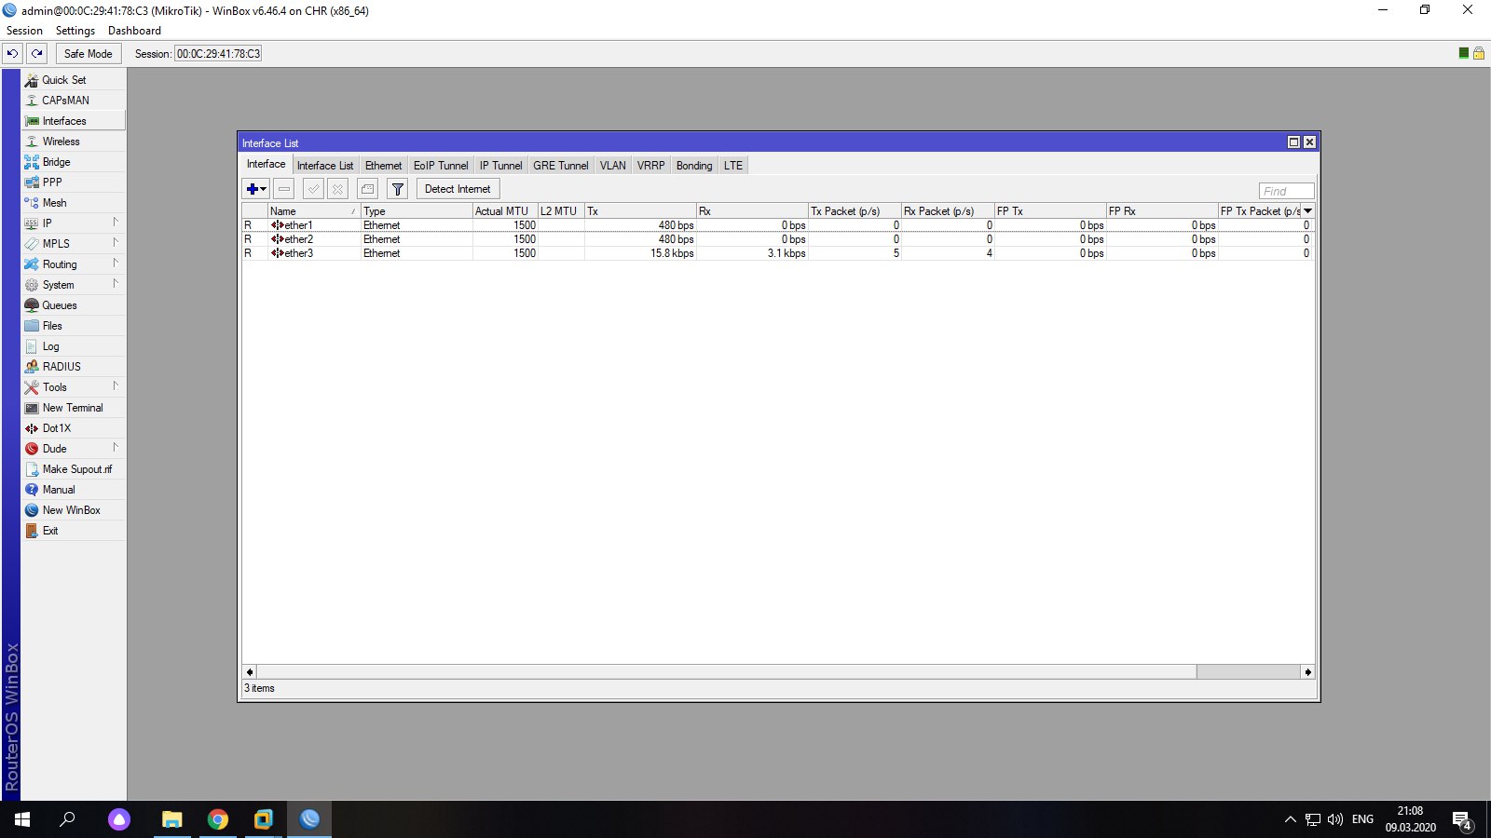Open the Bridge section
Image resolution: width=1491 pixels, height=838 pixels.
click(74, 162)
